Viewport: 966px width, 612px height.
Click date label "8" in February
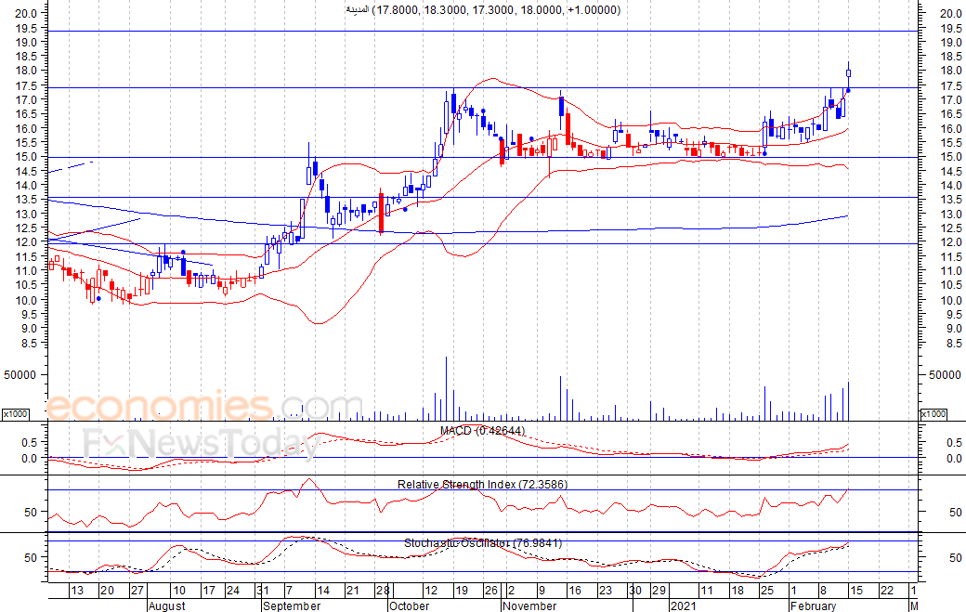click(x=822, y=591)
